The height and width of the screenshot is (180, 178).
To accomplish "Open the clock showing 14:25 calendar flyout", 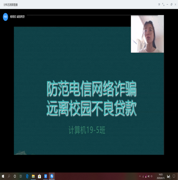I will click(x=161, y=176).
